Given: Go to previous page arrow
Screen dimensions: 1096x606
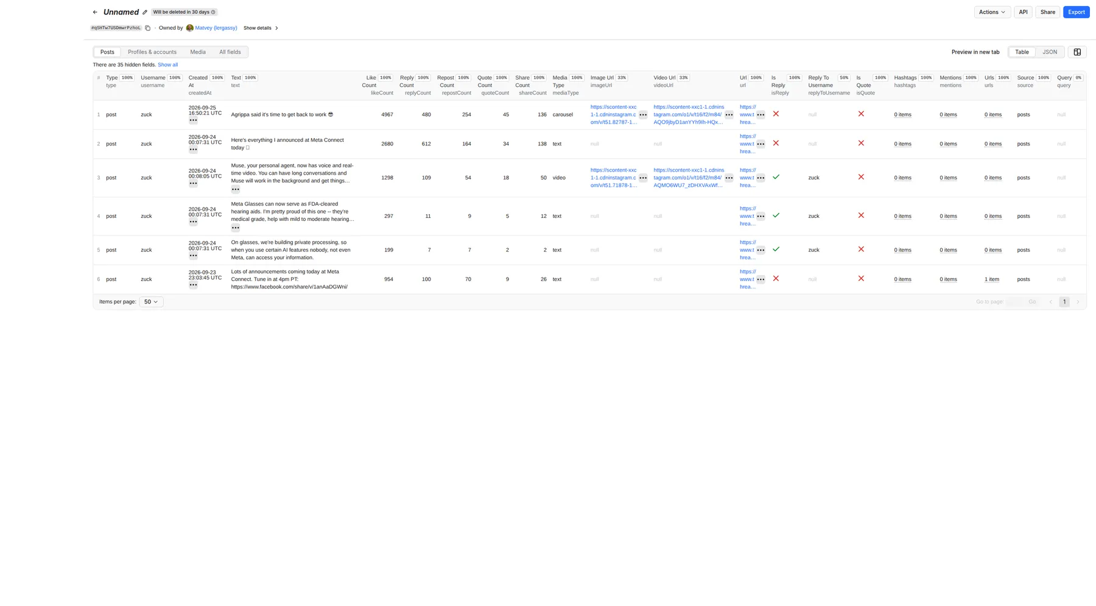Looking at the screenshot, I should click(x=1050, y=302).
